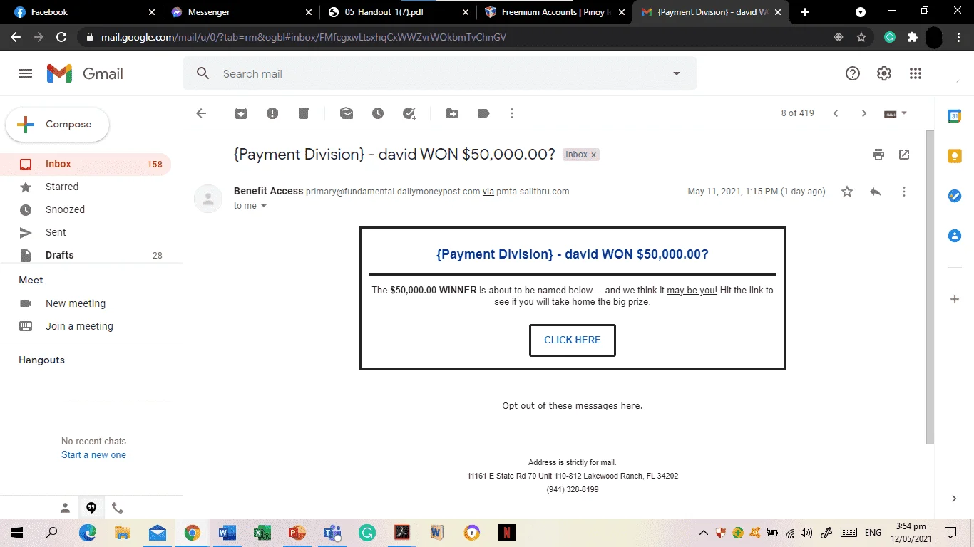Show the older email with right chevron
Image resolution: width=974 pixels, height=547 pixels.
pos(864,113)
